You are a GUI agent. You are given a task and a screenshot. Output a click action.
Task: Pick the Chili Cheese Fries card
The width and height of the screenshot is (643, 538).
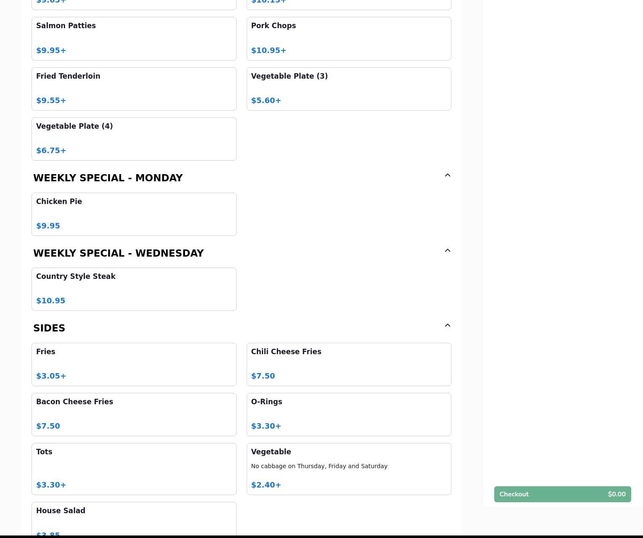pyautogui.click(x=349, y=364)
